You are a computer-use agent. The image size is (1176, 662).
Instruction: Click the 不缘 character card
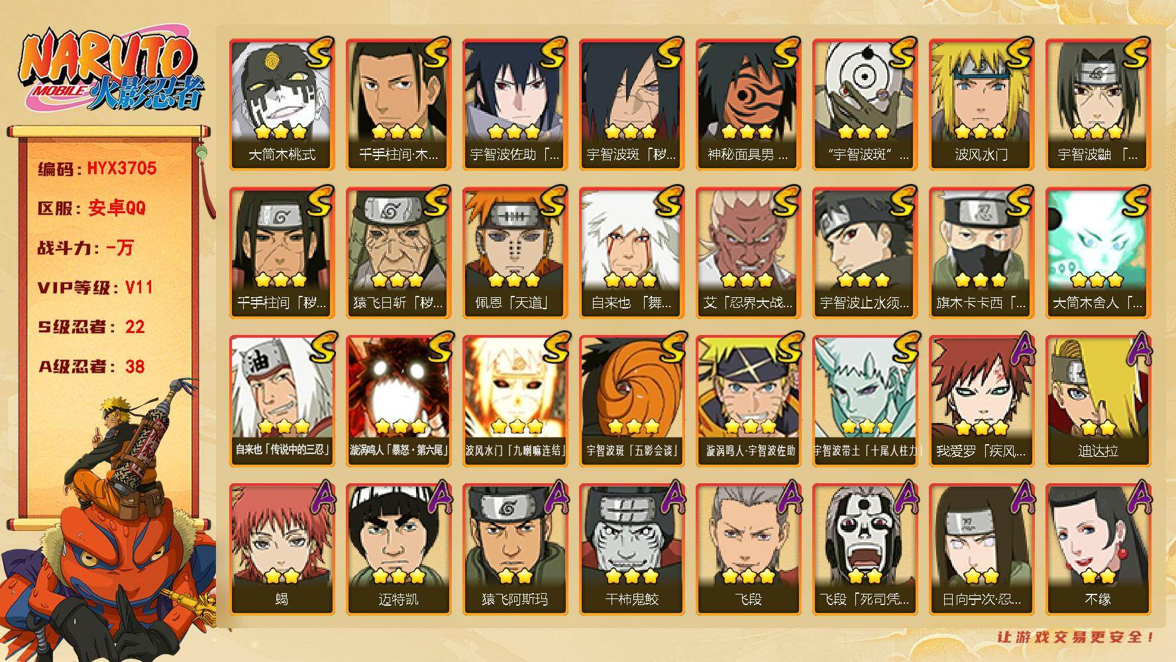1098,549
